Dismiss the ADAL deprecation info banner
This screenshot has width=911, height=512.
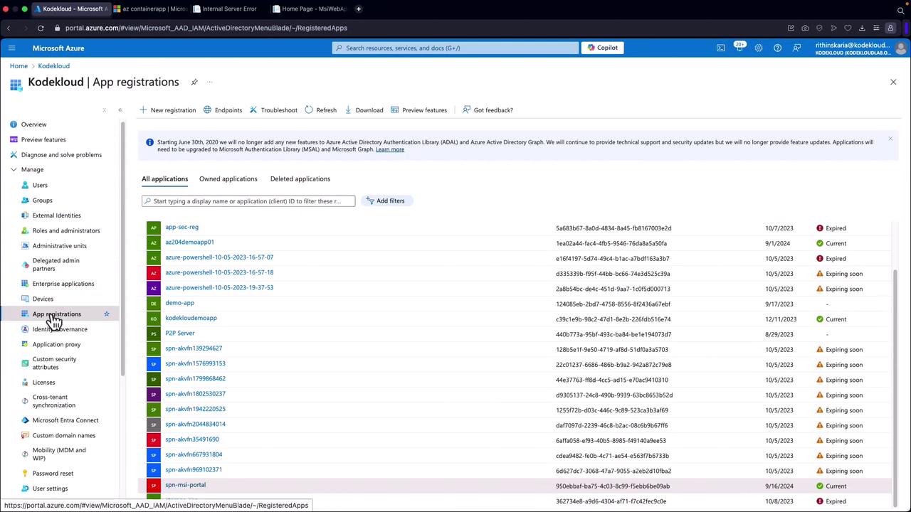(890, 139)
